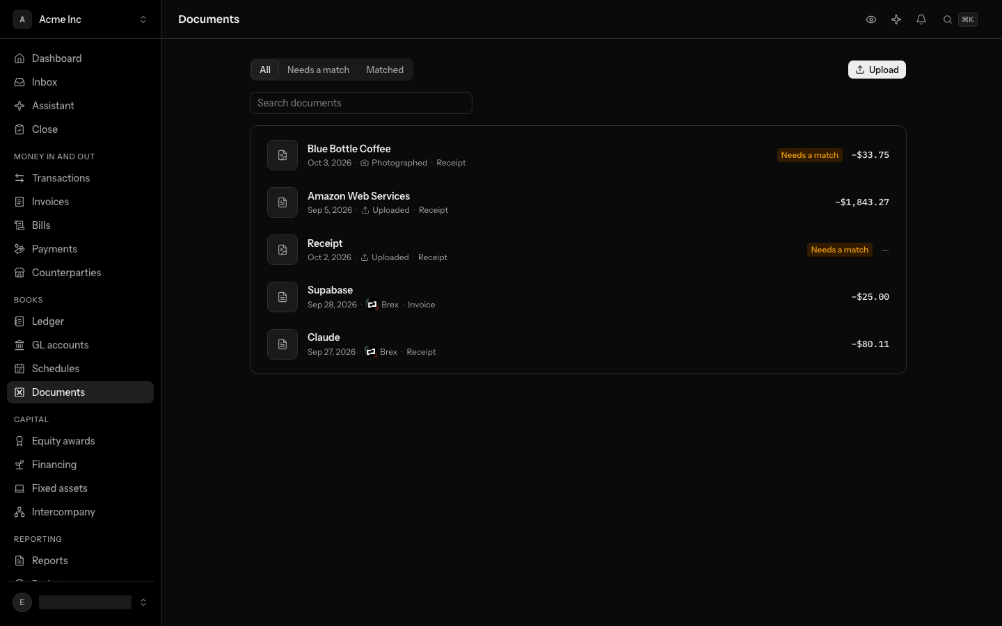Open the search command palette
Screen dimensions: 1002x626
click(x=960, y=19)
